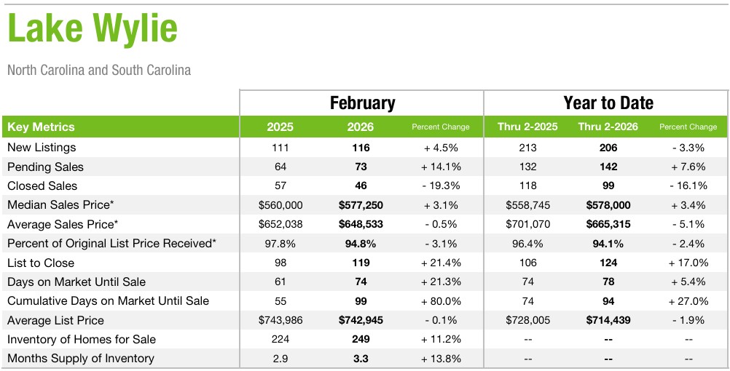Image resolution: width=730 pixels, height=371 pixels.
Task: Select the February section header
Action: (362, 103)
